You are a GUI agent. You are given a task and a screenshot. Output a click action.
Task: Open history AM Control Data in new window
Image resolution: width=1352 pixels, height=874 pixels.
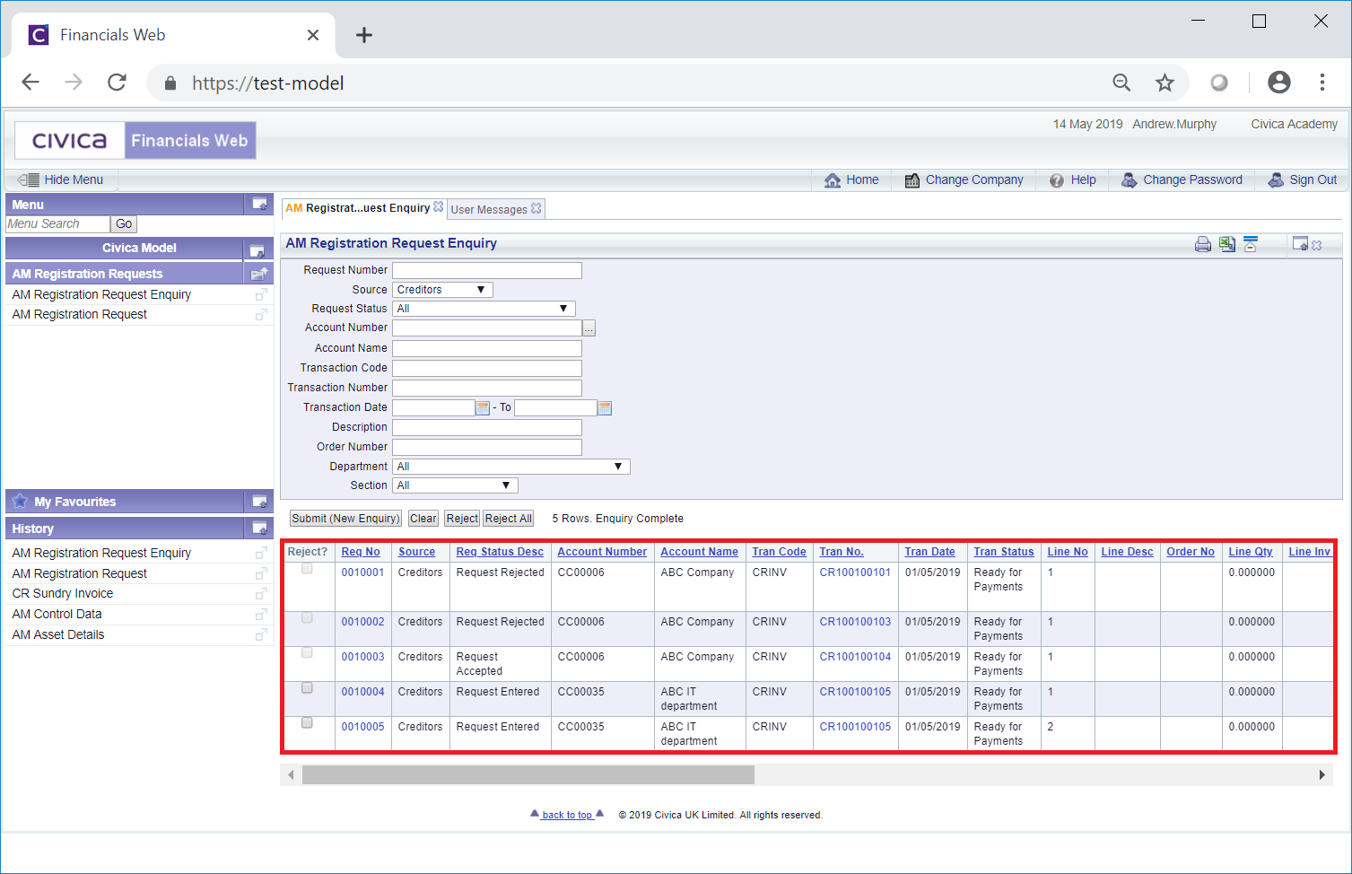[261, 615]
